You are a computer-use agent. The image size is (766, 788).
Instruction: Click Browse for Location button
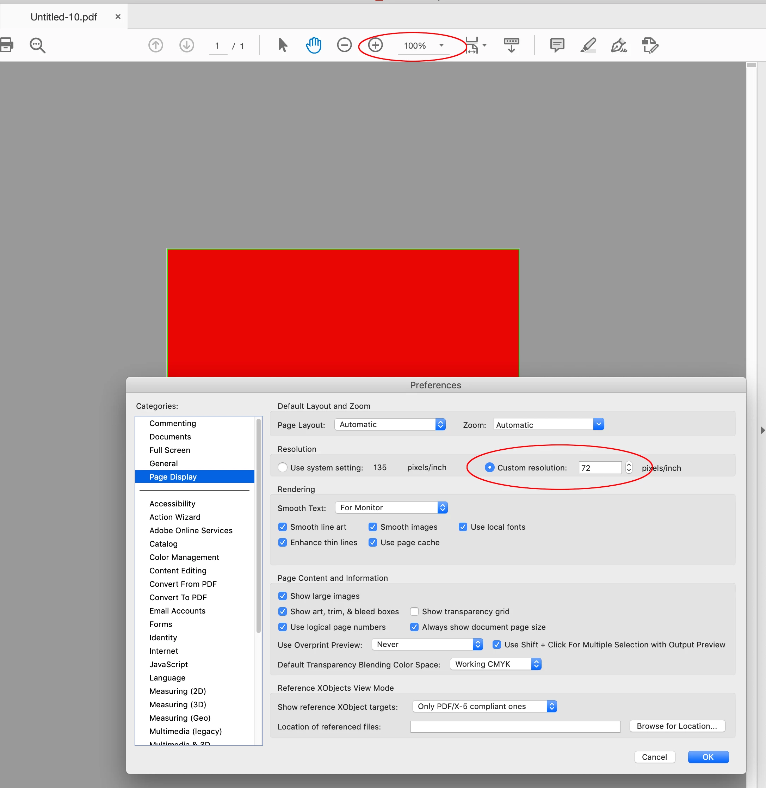coord(677,726)
